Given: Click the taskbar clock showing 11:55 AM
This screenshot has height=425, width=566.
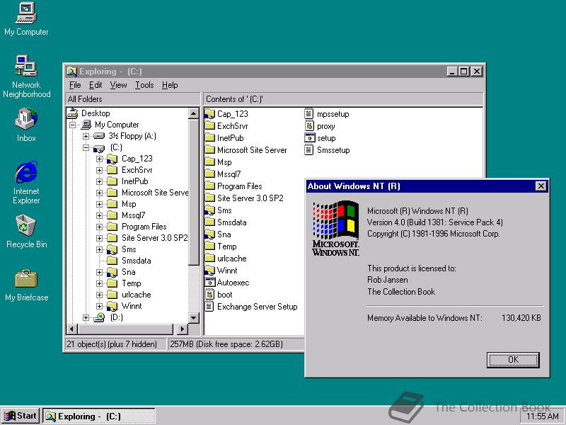Looking at the screenshot, I should (x=542, y=416).
